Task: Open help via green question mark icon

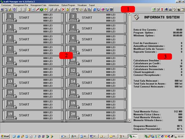Action: pos(42,10)
